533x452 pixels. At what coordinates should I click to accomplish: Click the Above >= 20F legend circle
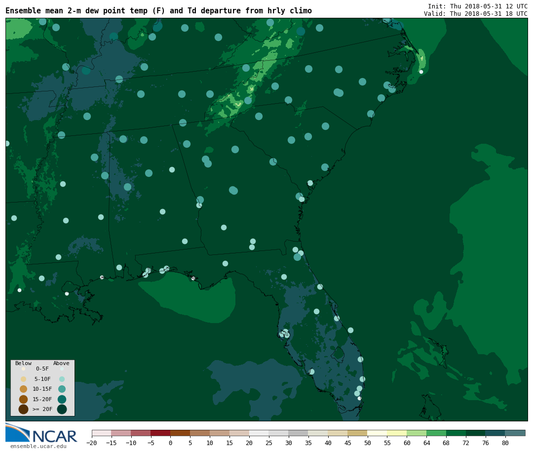[62, 409]
